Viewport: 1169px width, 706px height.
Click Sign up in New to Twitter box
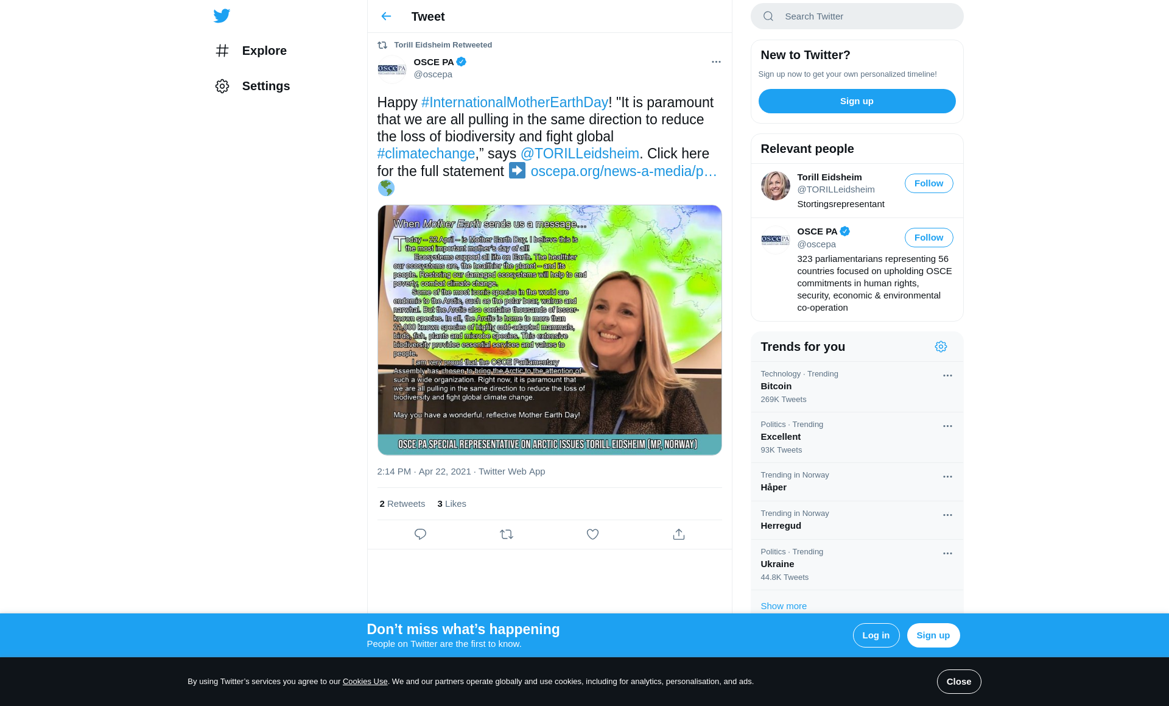pos(857,101)
